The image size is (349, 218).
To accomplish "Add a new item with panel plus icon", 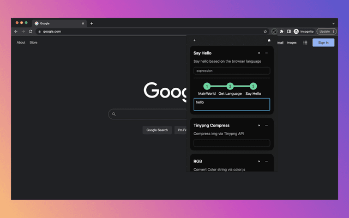I will [x=194, y=40].
